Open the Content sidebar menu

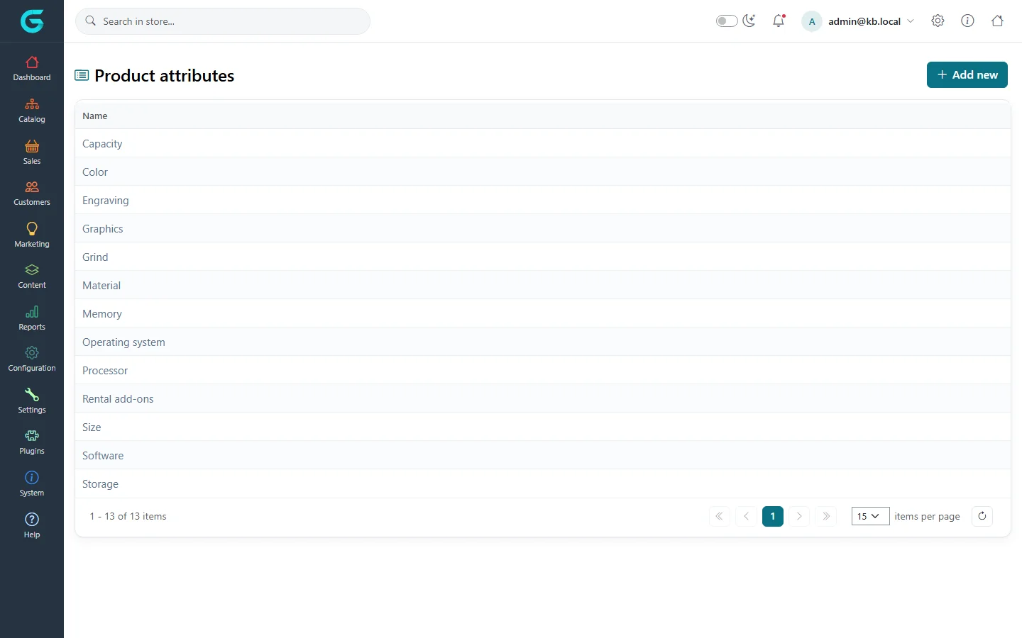point(32,276)
